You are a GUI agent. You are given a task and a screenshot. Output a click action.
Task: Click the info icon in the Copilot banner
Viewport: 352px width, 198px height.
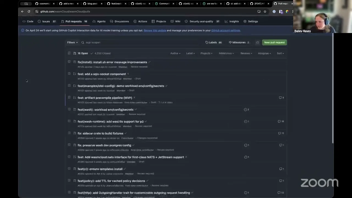tap(23, 31)
